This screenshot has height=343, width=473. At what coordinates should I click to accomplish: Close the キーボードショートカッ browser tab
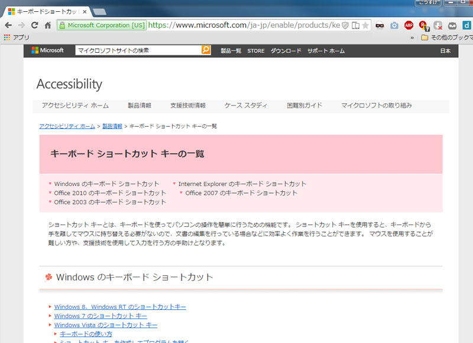pos(85,12)
